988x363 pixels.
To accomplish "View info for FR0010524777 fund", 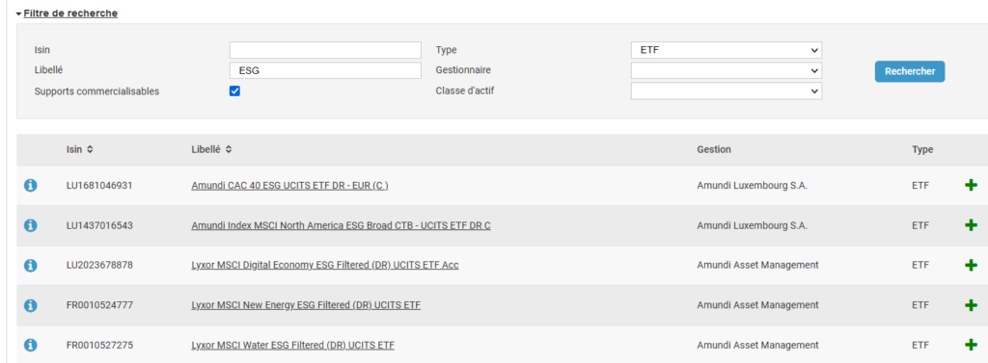I will (x=30, y=305).
